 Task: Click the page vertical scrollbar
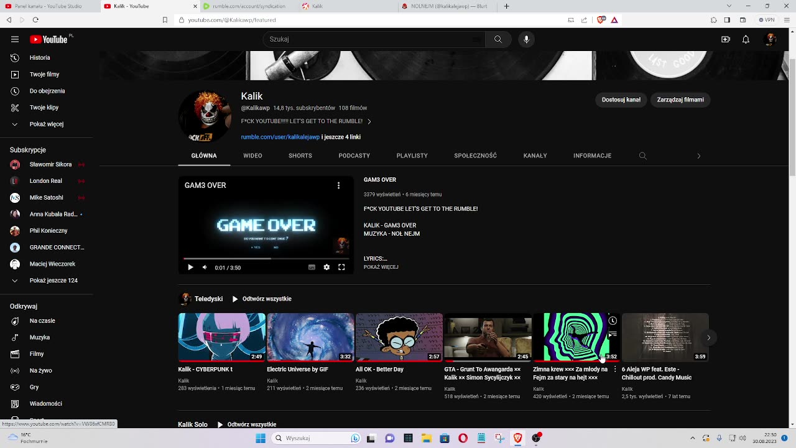[792, 118]
